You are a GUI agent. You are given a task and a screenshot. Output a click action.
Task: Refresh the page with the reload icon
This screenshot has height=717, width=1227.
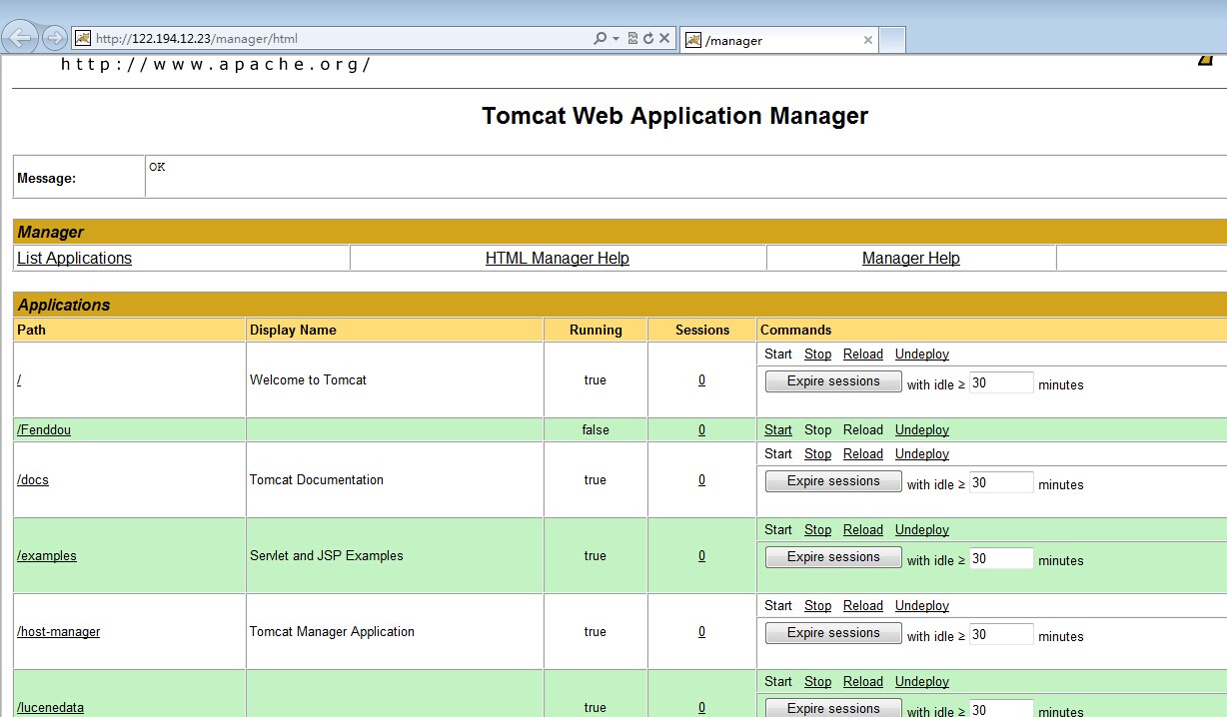pos(647,38)
